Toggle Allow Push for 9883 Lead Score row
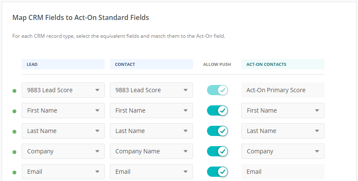 tap(217, 90)
